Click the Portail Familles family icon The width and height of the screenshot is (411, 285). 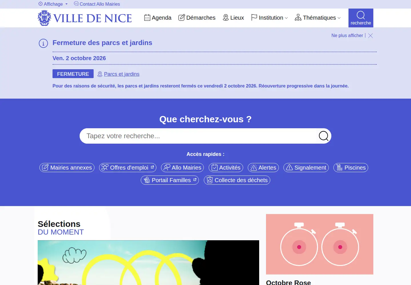[147, 180]
